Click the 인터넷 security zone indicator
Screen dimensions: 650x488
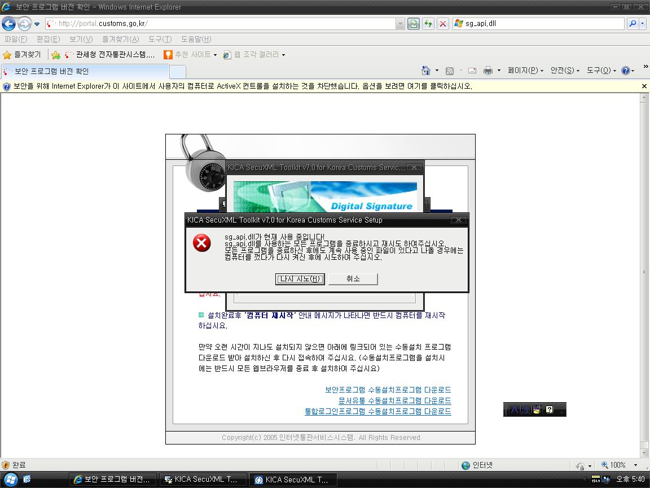click(x=477, y=465)
